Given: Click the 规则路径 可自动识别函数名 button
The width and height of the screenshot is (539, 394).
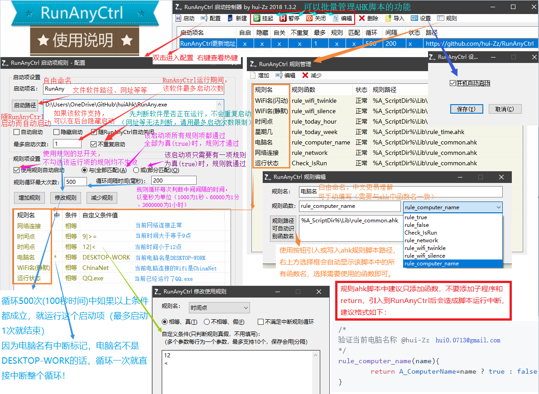Looking at the screenshot, I should click(x=283, y=228).
